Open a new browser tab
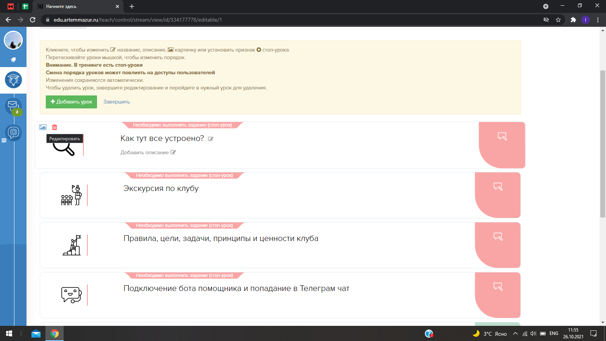Image resolution: width=606 pixels, height=341 pixels. point(132,6)
